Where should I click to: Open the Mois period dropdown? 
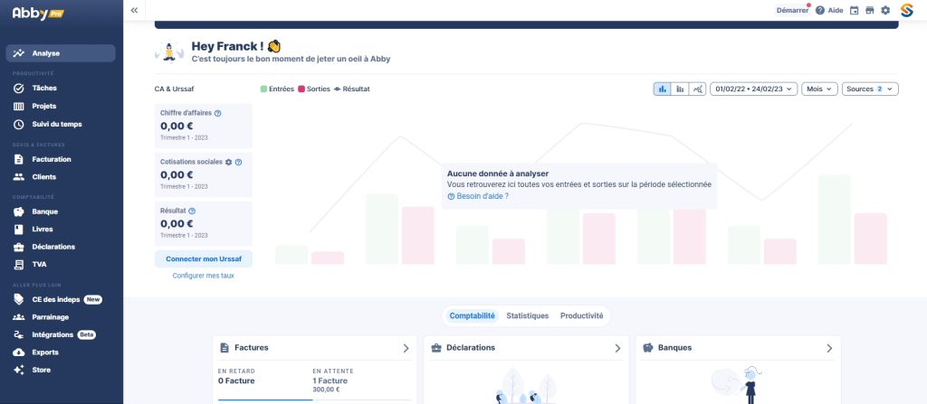(819, 89)
